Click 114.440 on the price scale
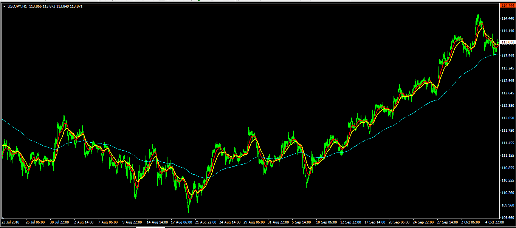The width and height of the screenshot is (516, 228). pos(507,18)
